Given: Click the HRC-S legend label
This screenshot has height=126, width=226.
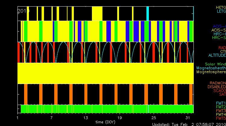Looking at the screenshot, I should click(x=219, y=38).
